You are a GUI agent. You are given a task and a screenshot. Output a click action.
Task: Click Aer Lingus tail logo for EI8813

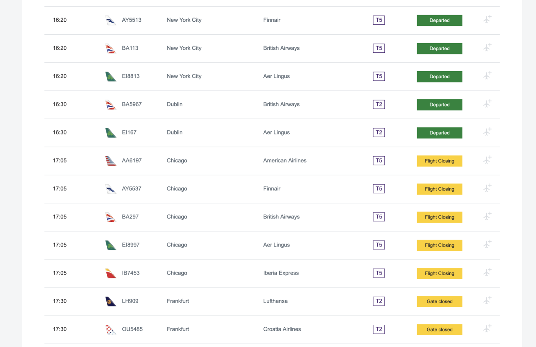pos(111,76)
